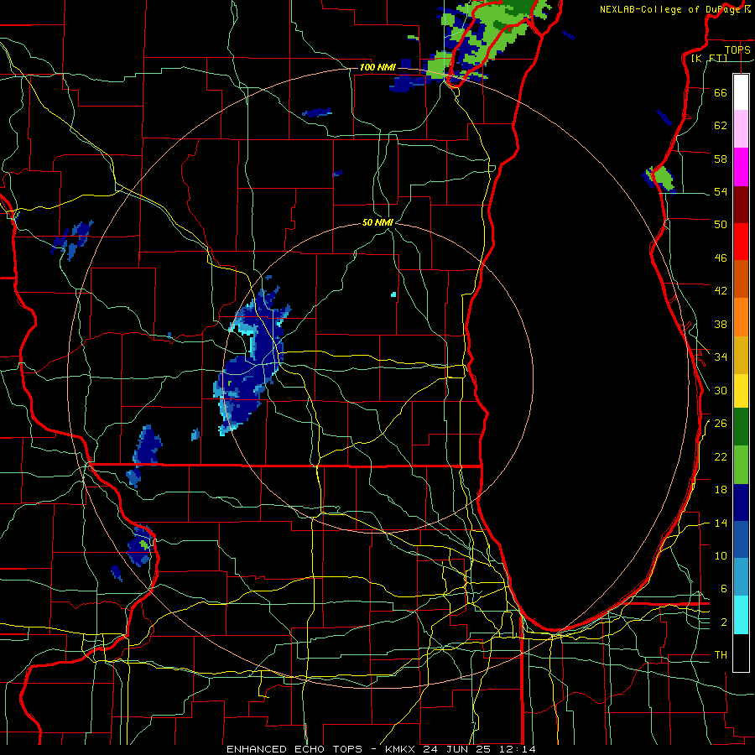The width and height of the screenshot is (755, 755).
Task: Select the dark orange legend color swatch
Action: click(x=741, y=279)
